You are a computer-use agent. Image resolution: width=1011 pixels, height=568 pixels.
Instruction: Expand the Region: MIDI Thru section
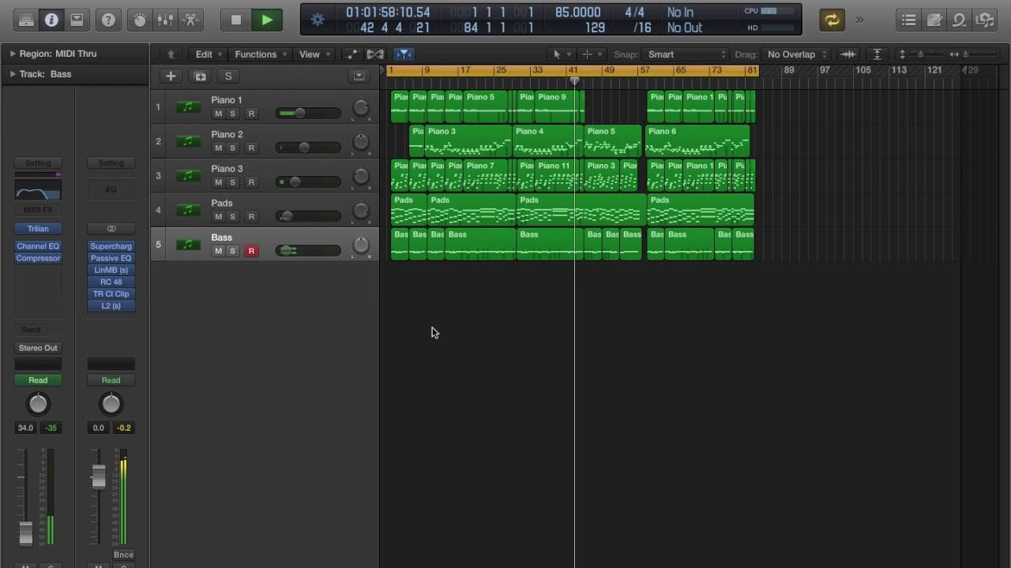pyautogui.click(x=13, y=54)
